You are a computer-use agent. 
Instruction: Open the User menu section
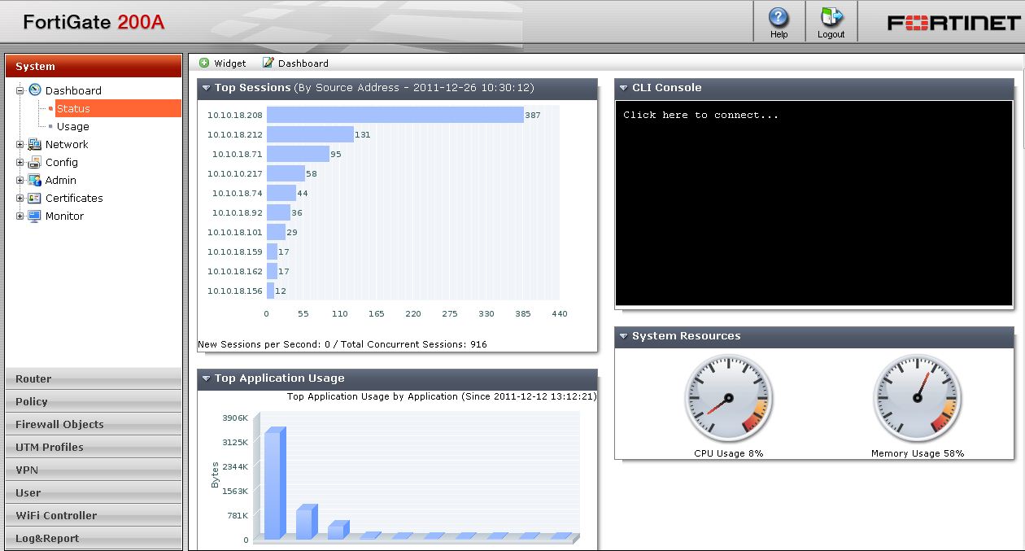[94, 492]
